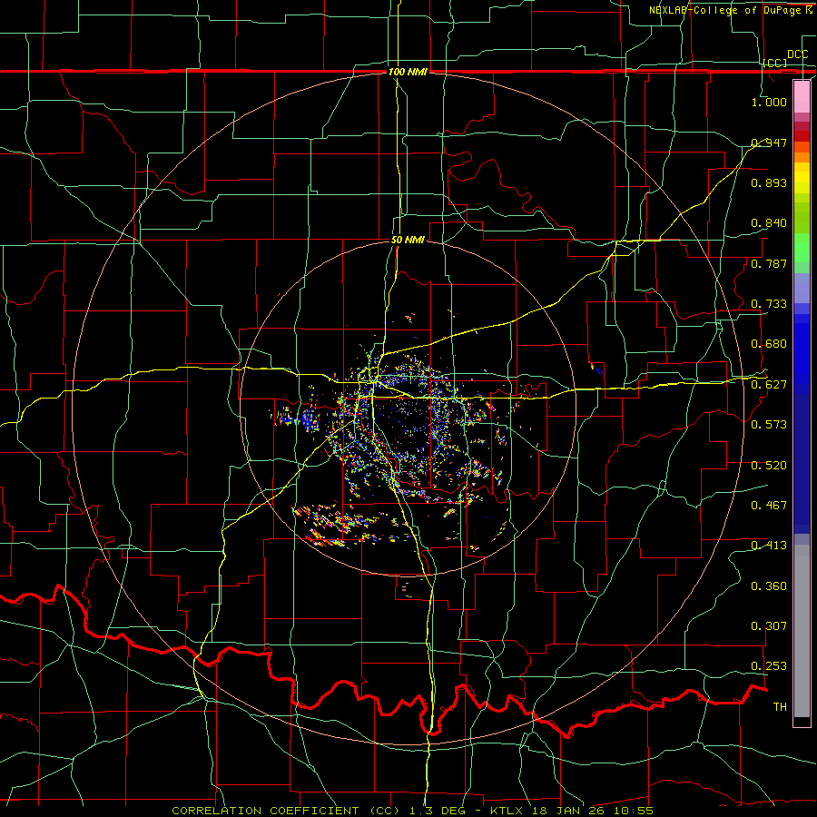Click the [CC] product label
The width and height of the screenshot is (817, 817).
pyautogui.click(x=775, y=63)
